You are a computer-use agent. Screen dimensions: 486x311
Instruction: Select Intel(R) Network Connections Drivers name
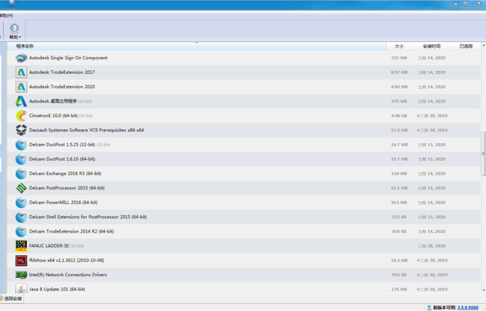(x=68, y=275)
